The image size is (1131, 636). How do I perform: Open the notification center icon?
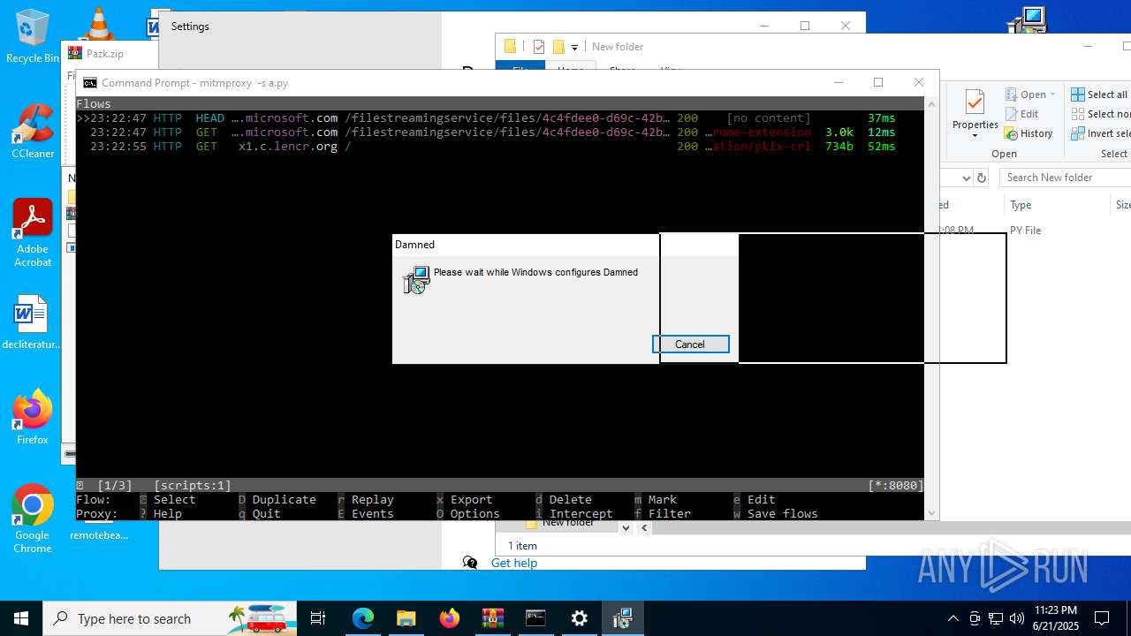pos(1102,618)
